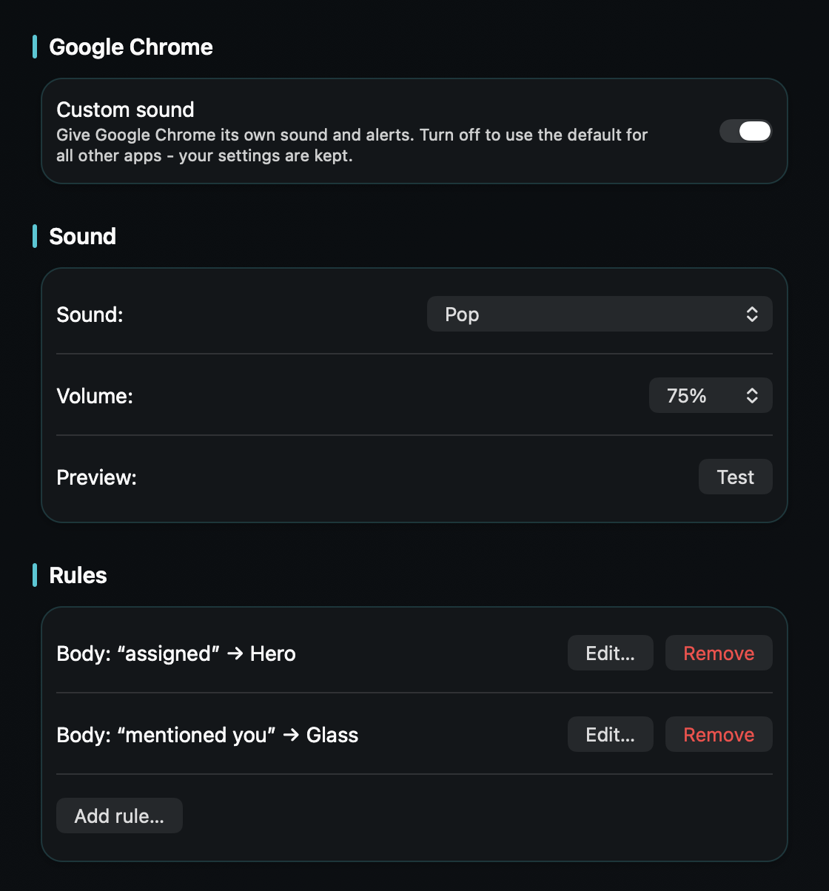Click the Rules section heading
Viewport: 829px width, 891px height.
(78, 576)
